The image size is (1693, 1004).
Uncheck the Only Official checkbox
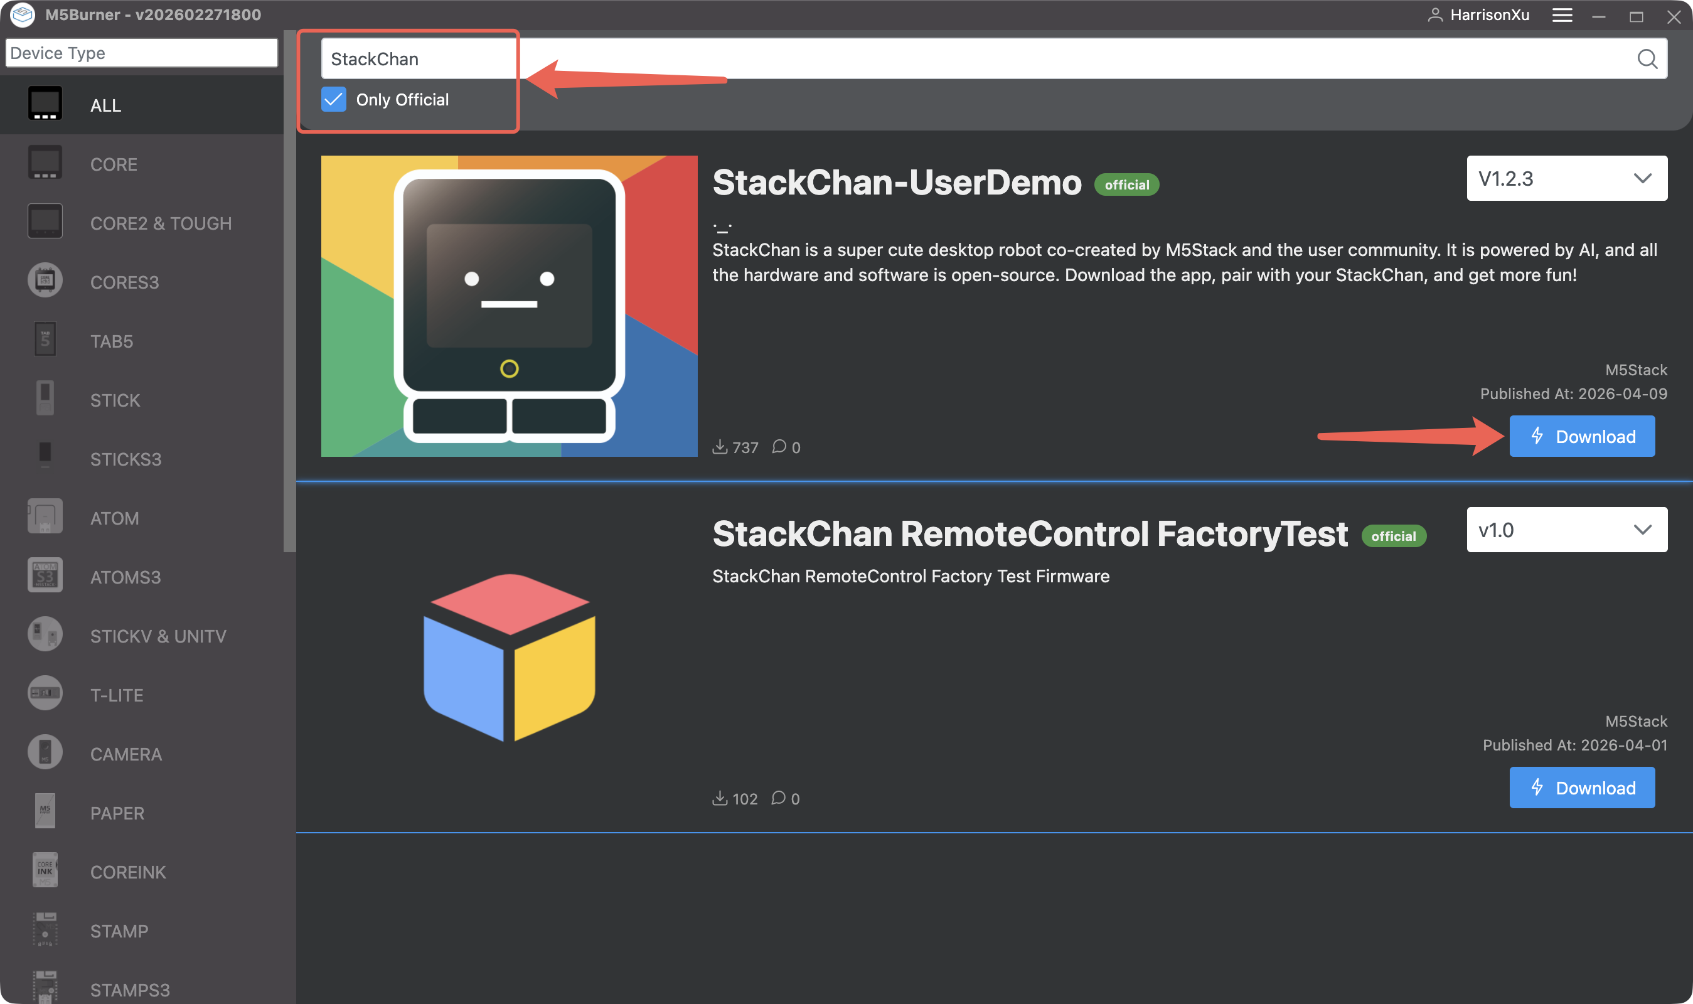point(333,99)
